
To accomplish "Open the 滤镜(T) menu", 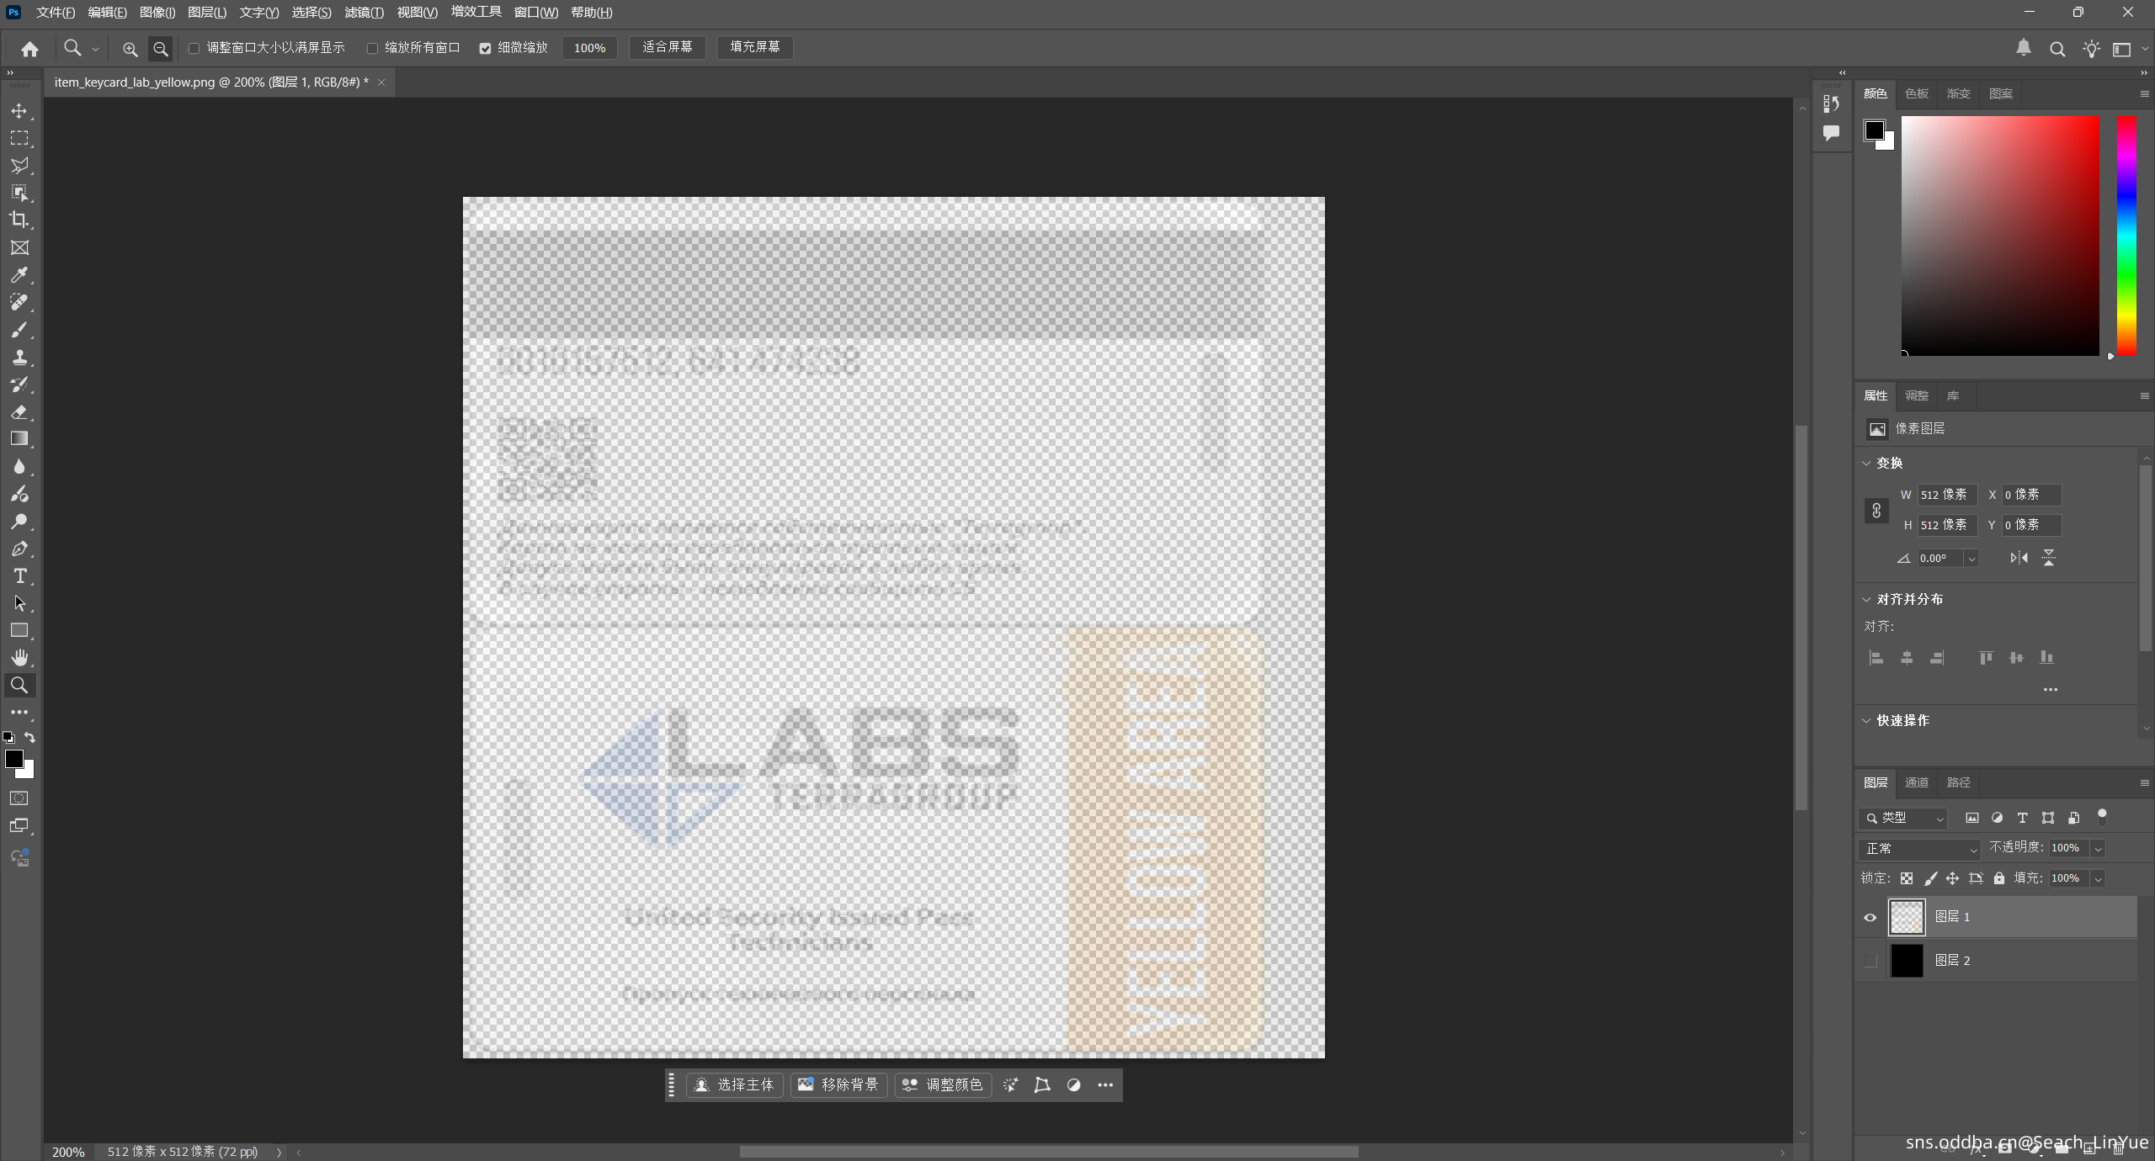I will (x=364, y=12).
